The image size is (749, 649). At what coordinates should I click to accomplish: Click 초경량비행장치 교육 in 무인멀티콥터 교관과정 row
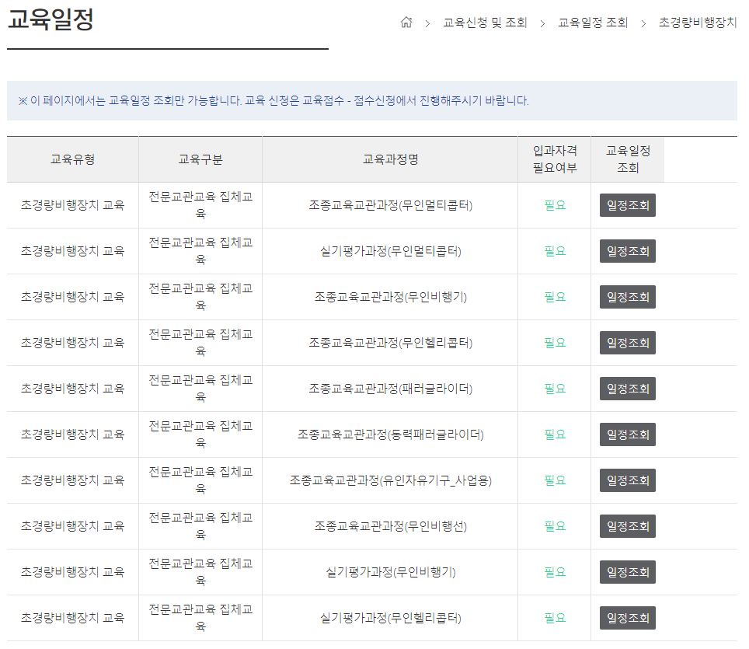tap(72, 205)
